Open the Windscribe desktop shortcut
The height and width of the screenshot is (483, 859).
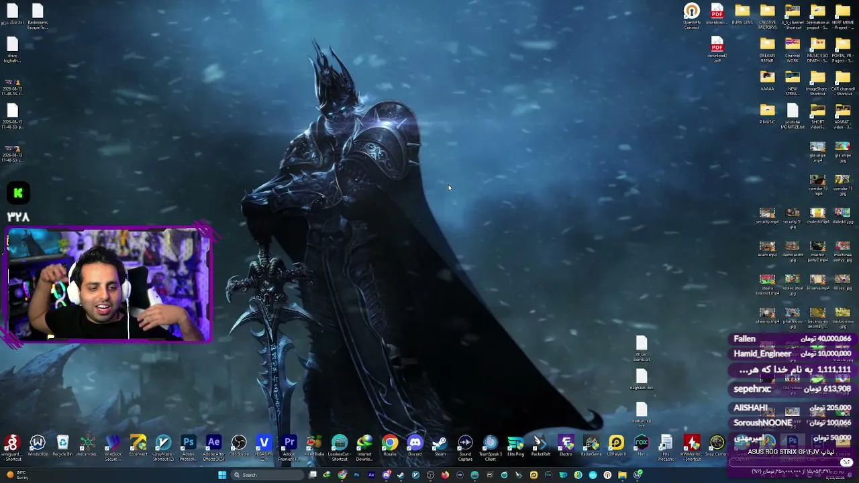pyautogui.click(x=38, y=446)
